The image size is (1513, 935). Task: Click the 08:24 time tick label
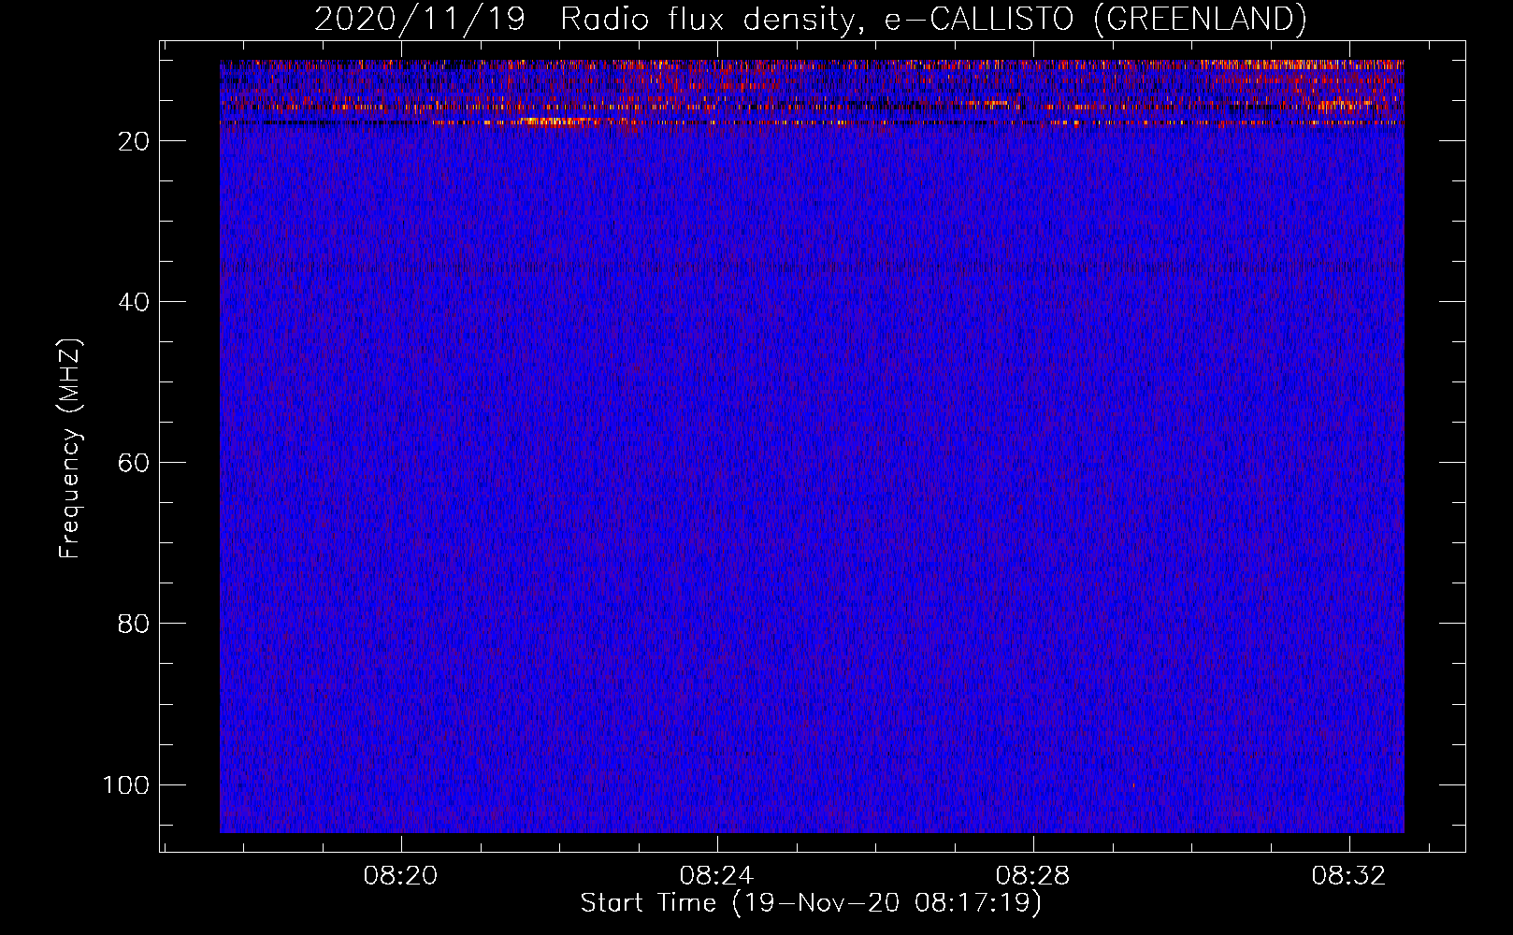[x=717, y=876]
